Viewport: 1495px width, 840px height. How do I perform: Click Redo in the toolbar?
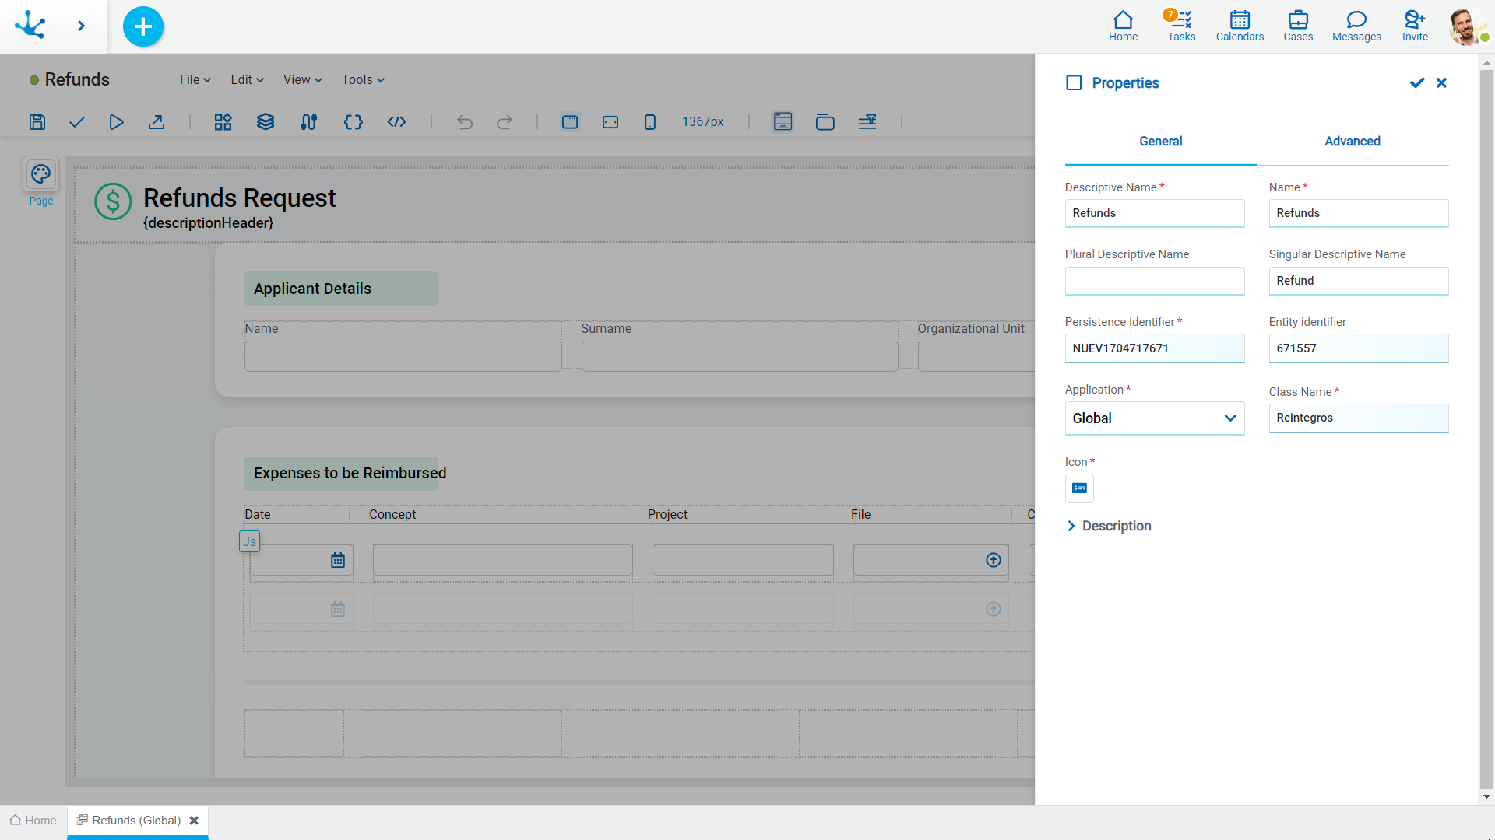click(x=504, y=121)
